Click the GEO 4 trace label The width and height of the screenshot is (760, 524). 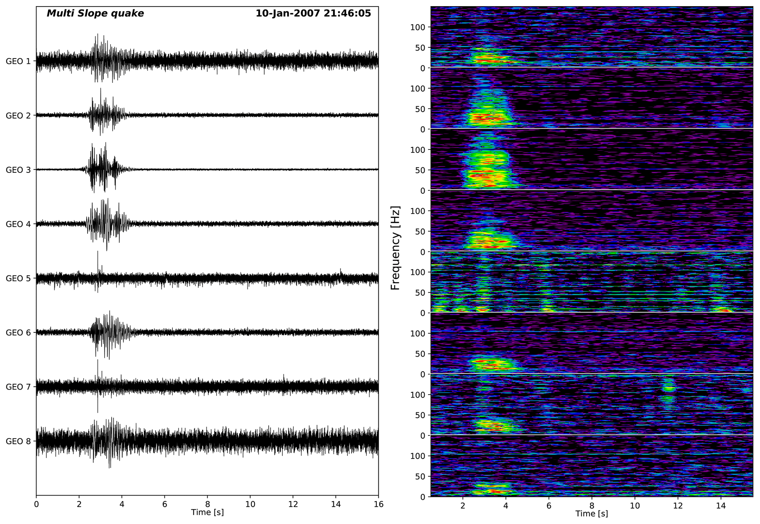pyautogui.click(x=18, y=224)
